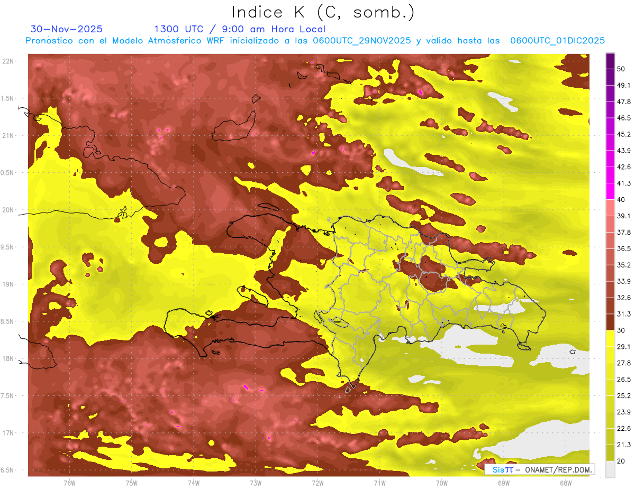635x490 pixels.
Task: Click the colorbar value "45.2"
Action: tap(623, 134)
